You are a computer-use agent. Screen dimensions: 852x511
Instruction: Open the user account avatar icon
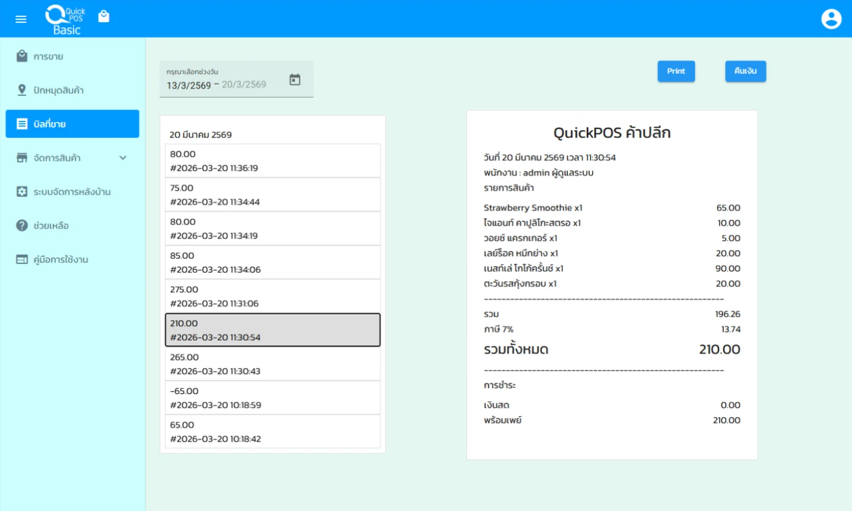click(831, 19)
